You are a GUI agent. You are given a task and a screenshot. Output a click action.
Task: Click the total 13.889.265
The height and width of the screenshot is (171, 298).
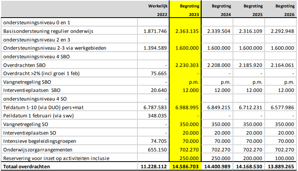(x=281, y=167)
